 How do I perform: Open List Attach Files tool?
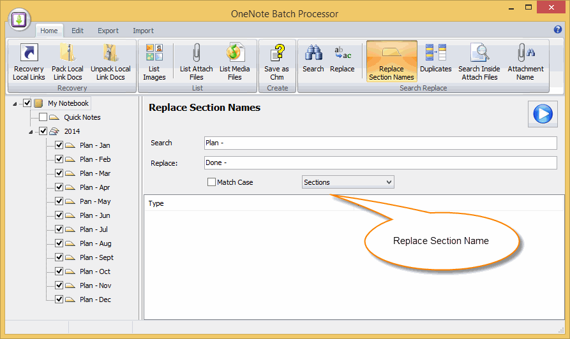click(197, 62)
